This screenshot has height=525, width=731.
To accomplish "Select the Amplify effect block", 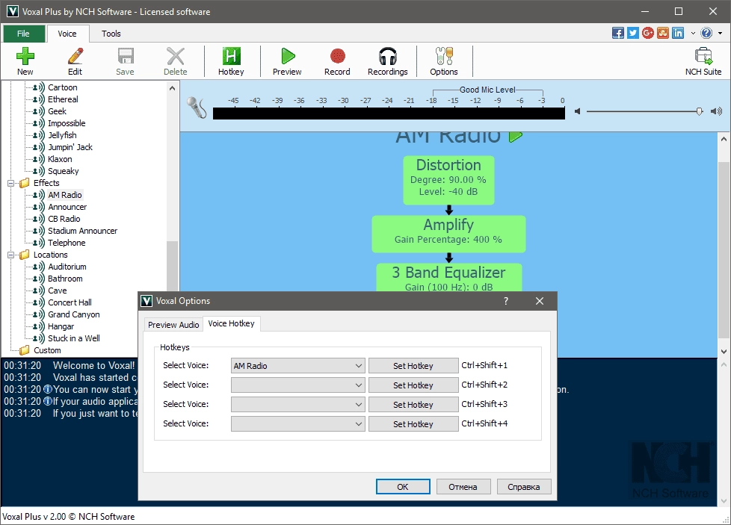I will click(x=448, y=234).
